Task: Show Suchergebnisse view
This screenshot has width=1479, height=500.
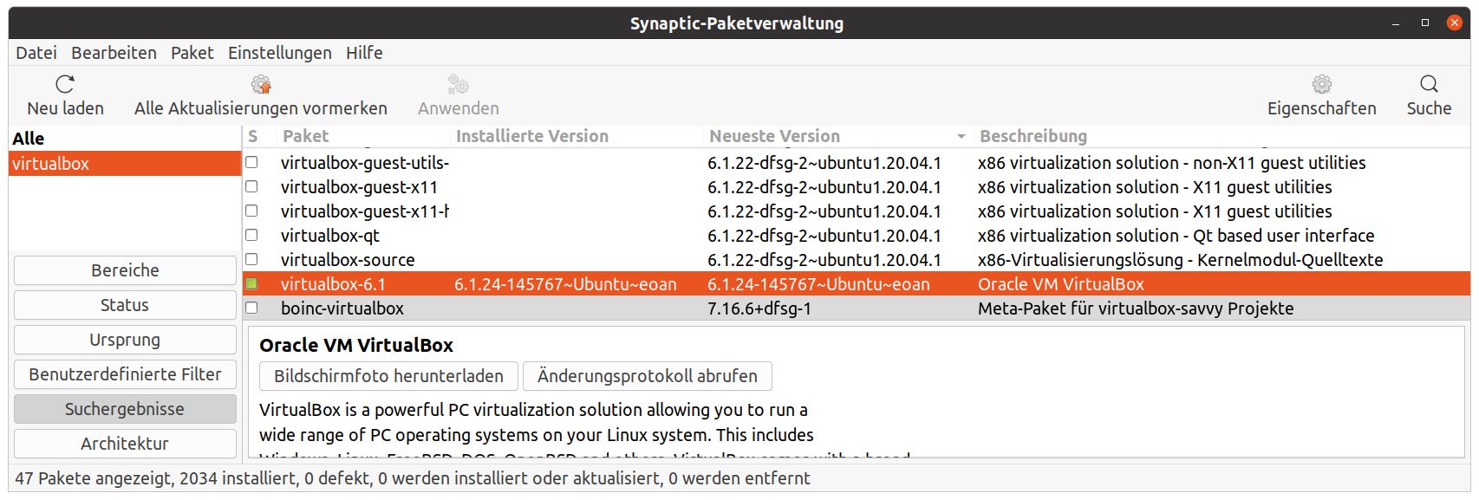Action: pos(125,409)
